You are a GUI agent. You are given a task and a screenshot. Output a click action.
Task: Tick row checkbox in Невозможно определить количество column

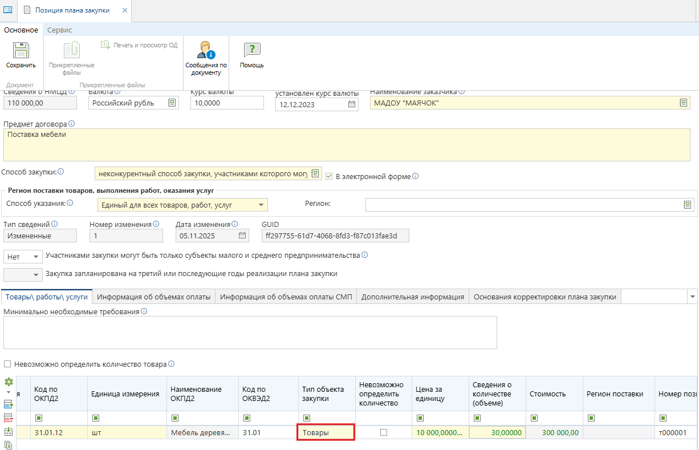click(x=384, y=432)
